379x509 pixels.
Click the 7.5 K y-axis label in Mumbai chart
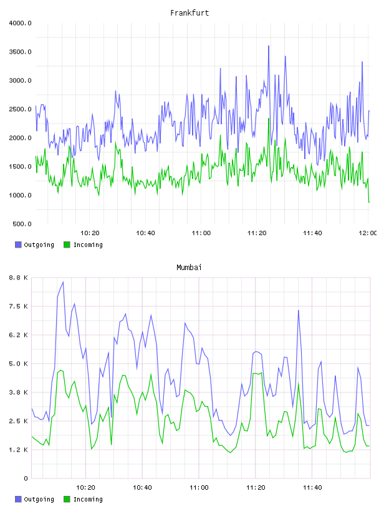point(19,306)
